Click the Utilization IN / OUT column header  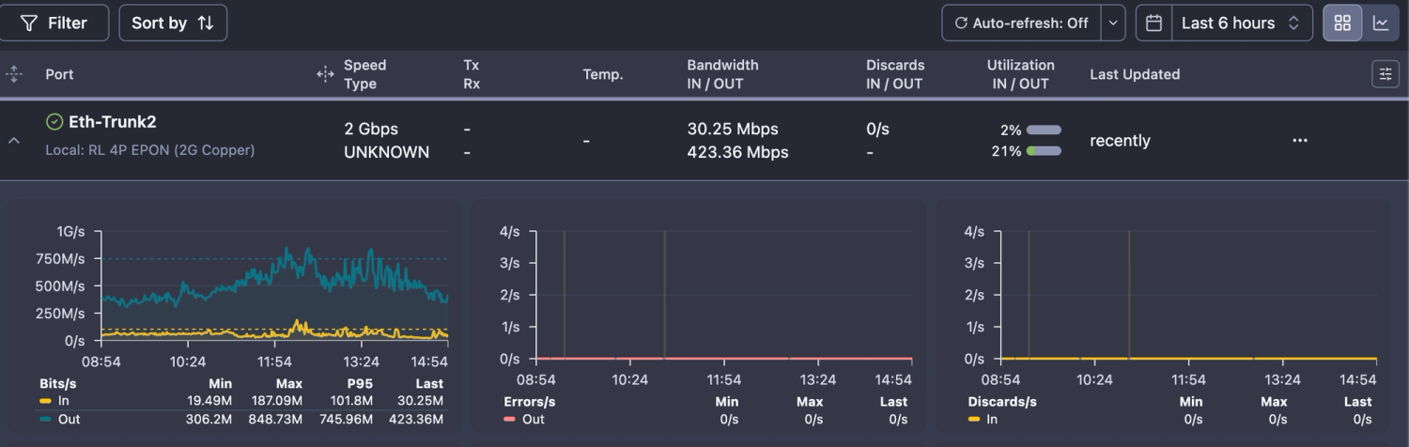1020,74
